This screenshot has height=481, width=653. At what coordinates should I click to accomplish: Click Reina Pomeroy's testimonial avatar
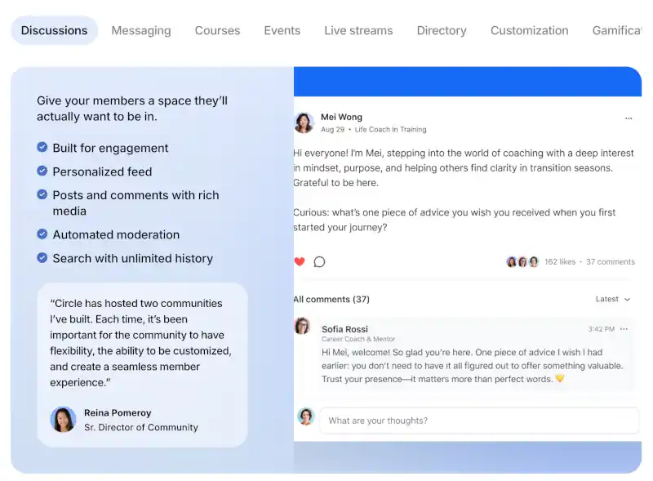tap(64, 419)
